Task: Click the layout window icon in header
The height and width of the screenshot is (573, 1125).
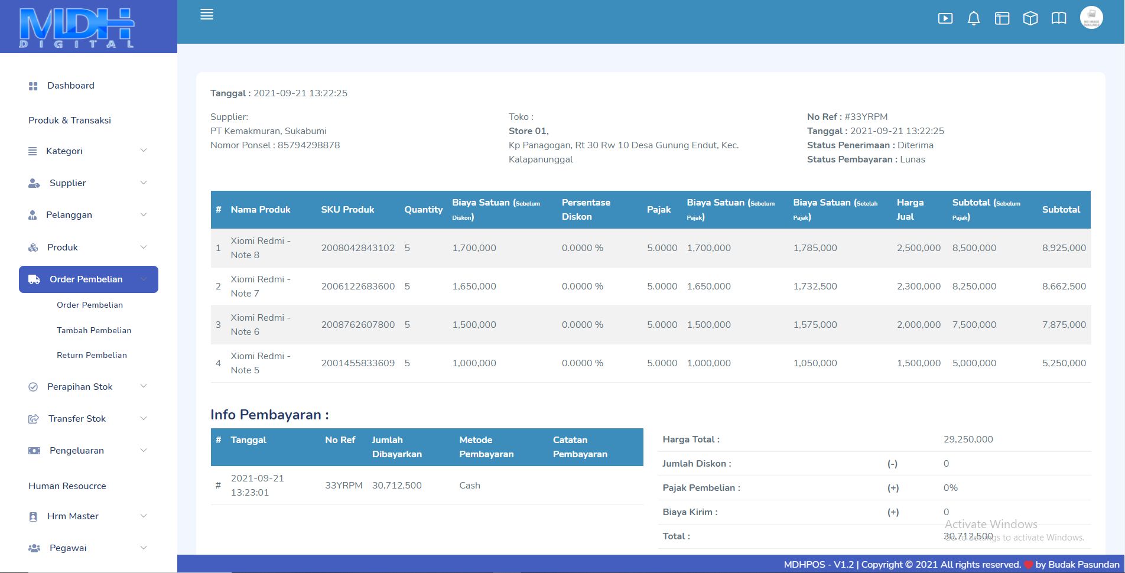Action: coord(1002,18)
